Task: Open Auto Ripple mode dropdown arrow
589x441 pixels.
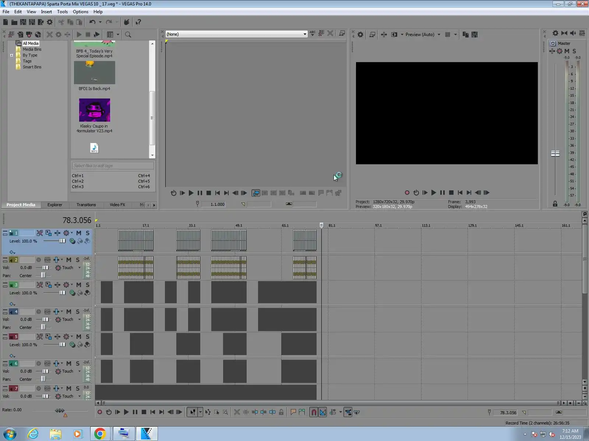Action: point(341,412)
